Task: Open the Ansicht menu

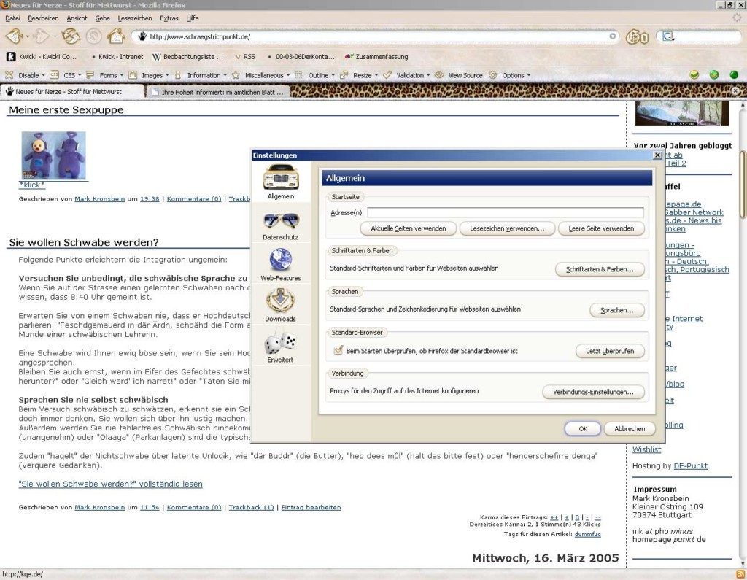Action: tap(77, 18)
